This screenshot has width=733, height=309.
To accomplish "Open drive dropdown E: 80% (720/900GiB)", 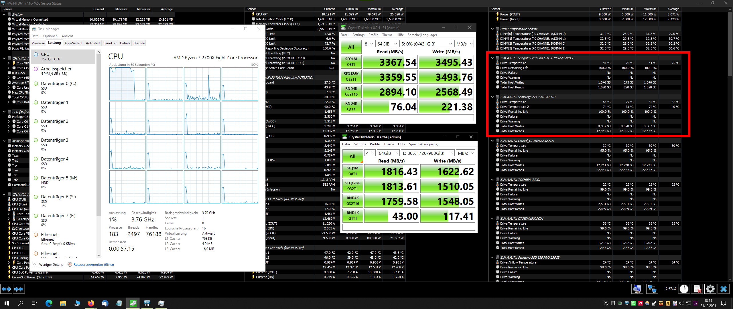I will tap(428, 153).
